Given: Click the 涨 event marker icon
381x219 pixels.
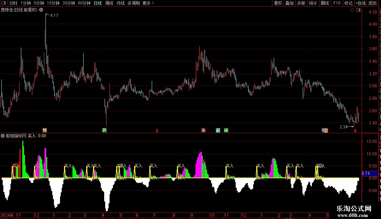Looking at the screenshot, I should pos(204,130).
